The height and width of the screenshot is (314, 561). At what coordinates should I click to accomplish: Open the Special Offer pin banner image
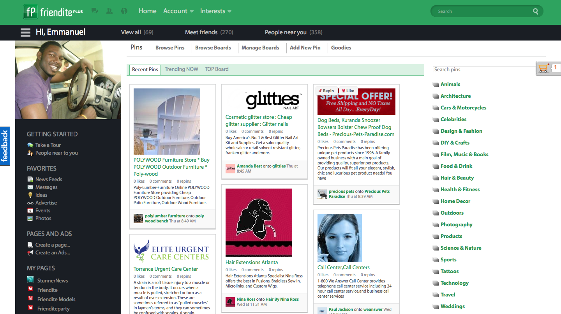point(356,102)
